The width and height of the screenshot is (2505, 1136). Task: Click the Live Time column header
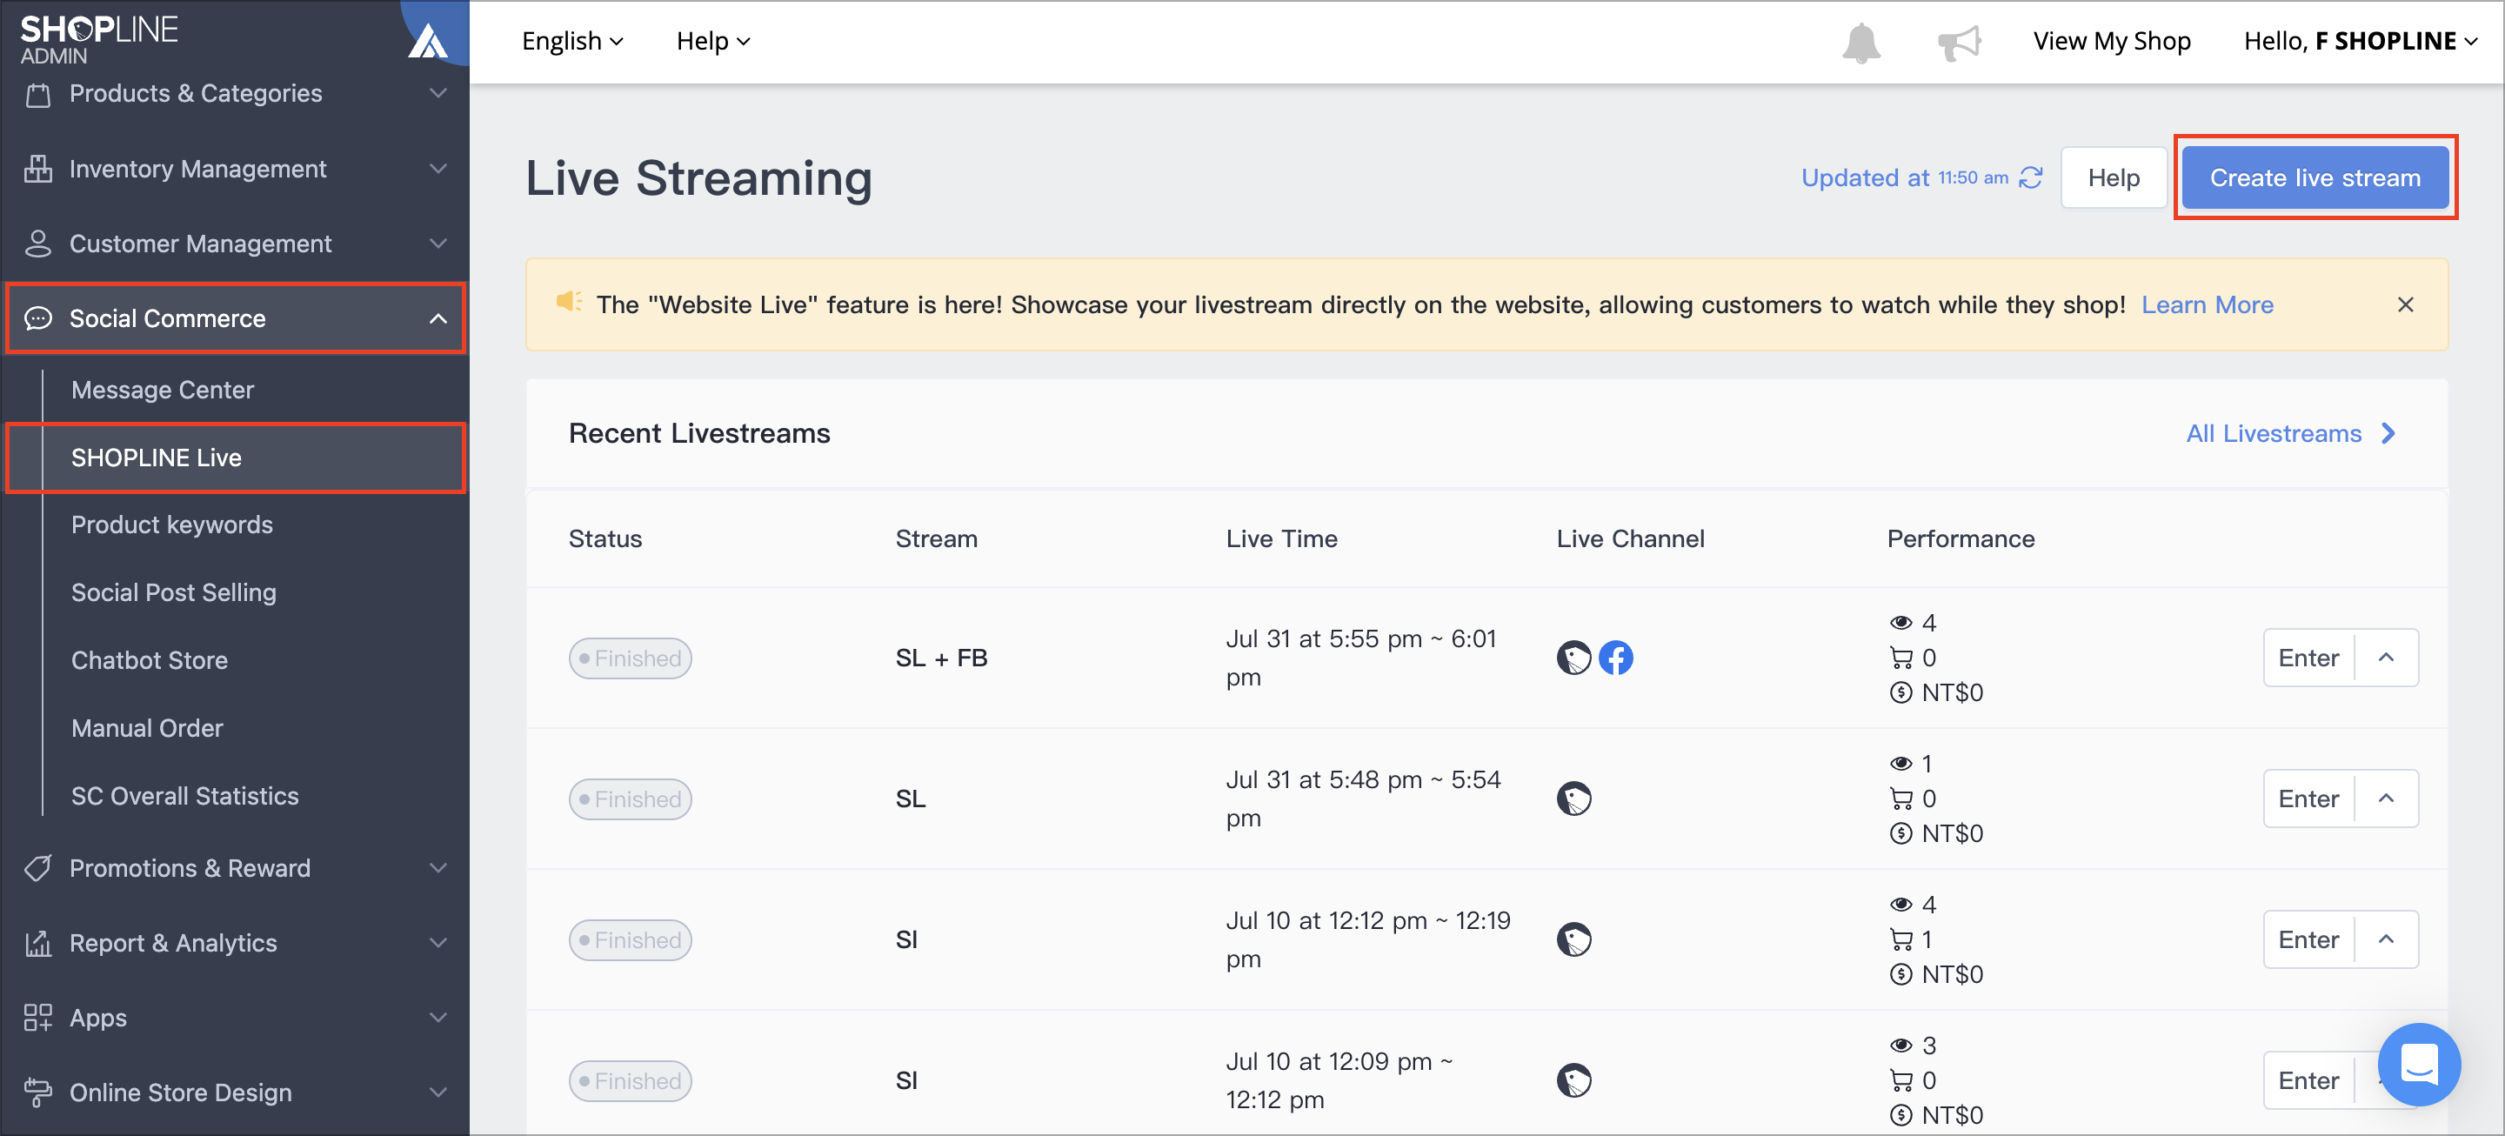pos(1280,540)
